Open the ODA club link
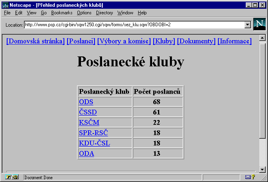The image size is (268, 182). pos(87,153)
